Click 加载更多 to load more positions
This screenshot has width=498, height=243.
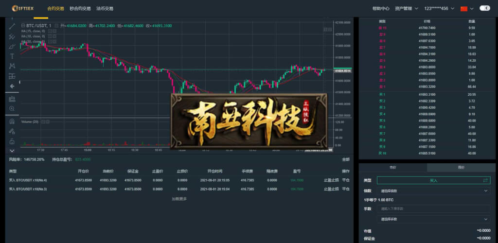[179, 199]
